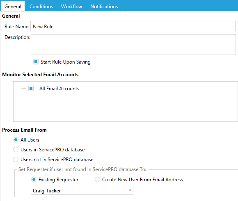Click inside the Description text area
The width and height of the screenshot is (238, 201).
point(133,45)
